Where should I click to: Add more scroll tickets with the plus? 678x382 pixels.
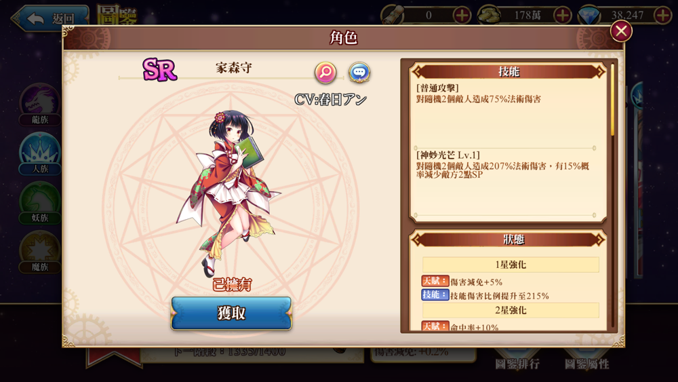coord(462,15)
